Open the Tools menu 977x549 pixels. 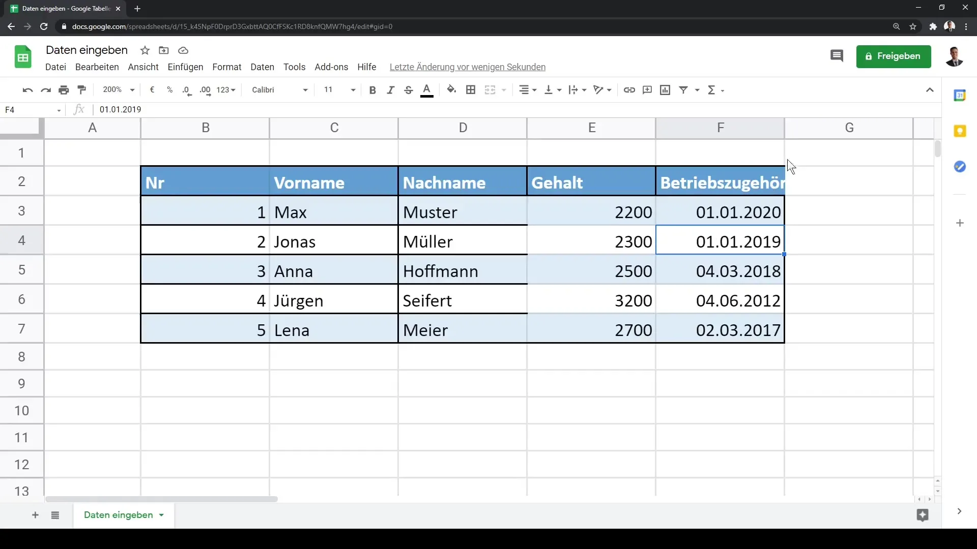[294, 67]
